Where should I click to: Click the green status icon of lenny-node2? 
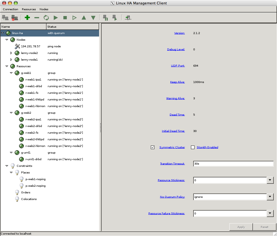17,53
